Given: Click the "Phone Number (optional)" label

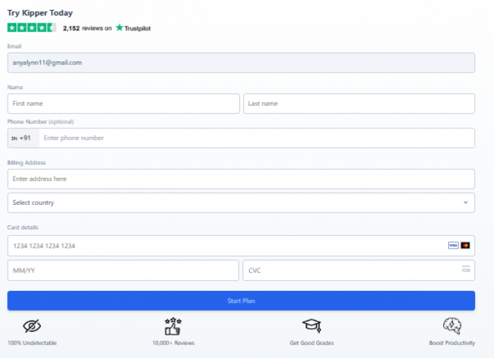Looking at the screenshot, I should tap(41, 121).
